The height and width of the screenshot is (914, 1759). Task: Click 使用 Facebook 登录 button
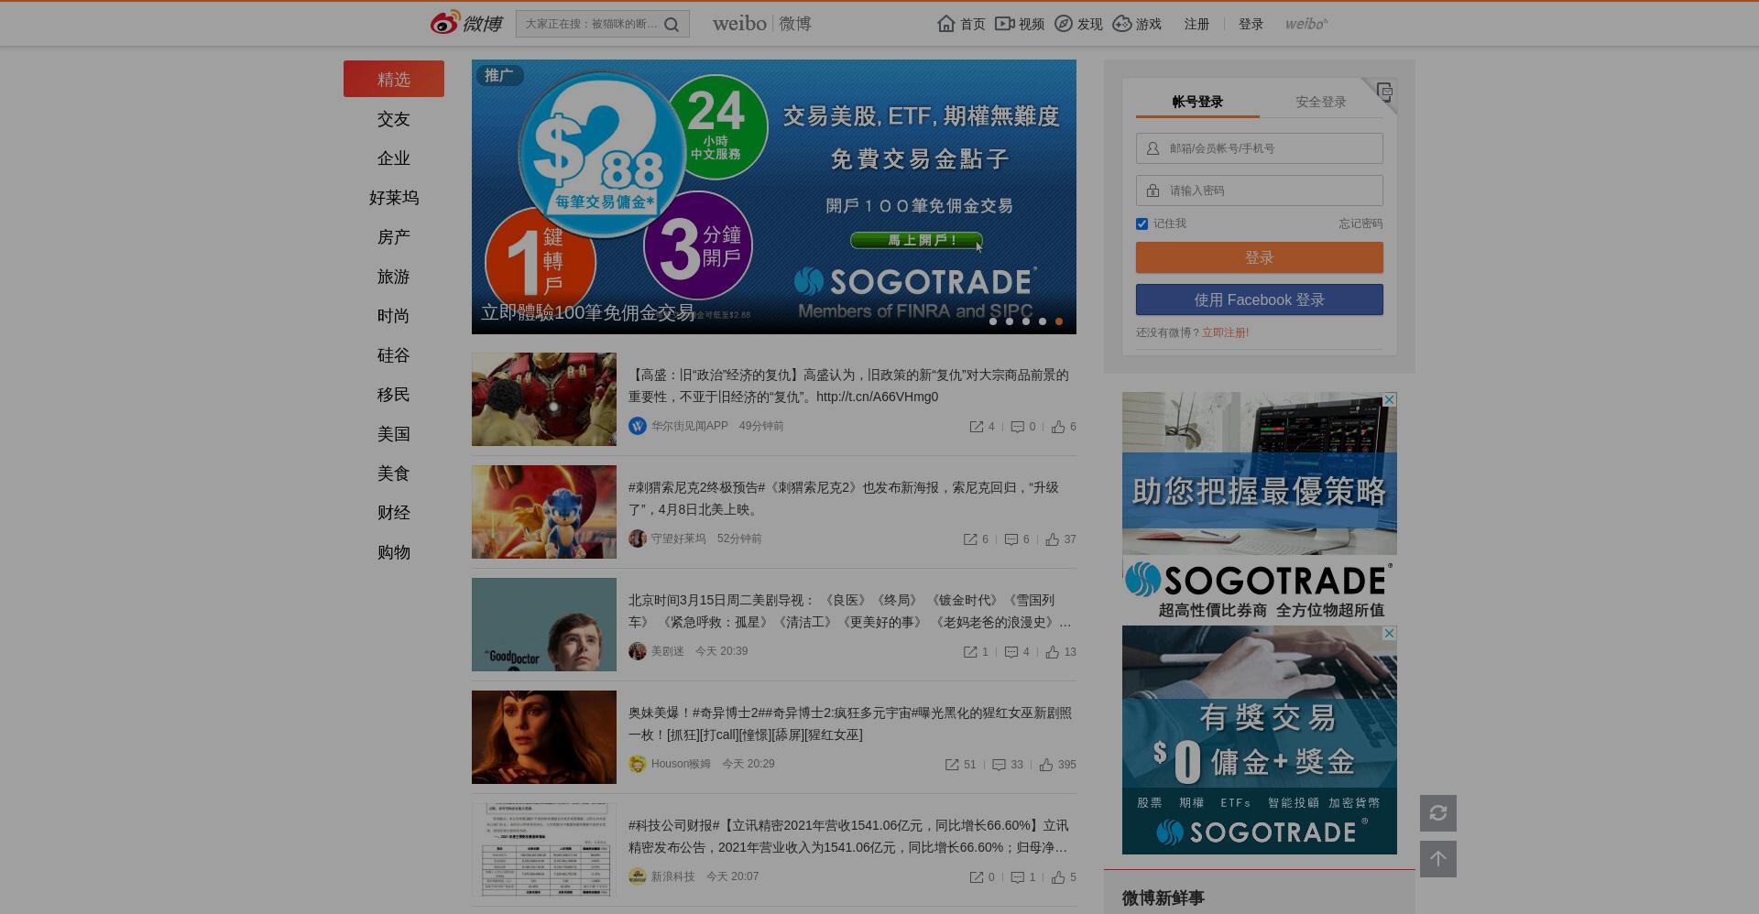1260,299
